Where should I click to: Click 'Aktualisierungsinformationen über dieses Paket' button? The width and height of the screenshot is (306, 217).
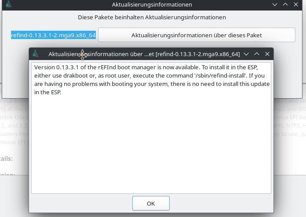click(197, 35)
